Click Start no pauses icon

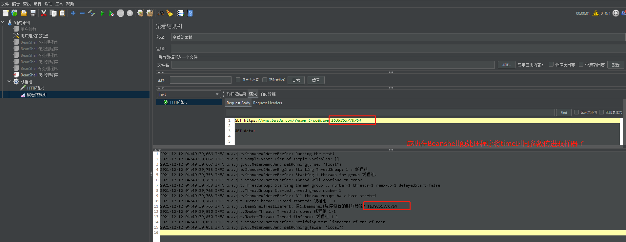pyautogui.click(x=111, y=13)
